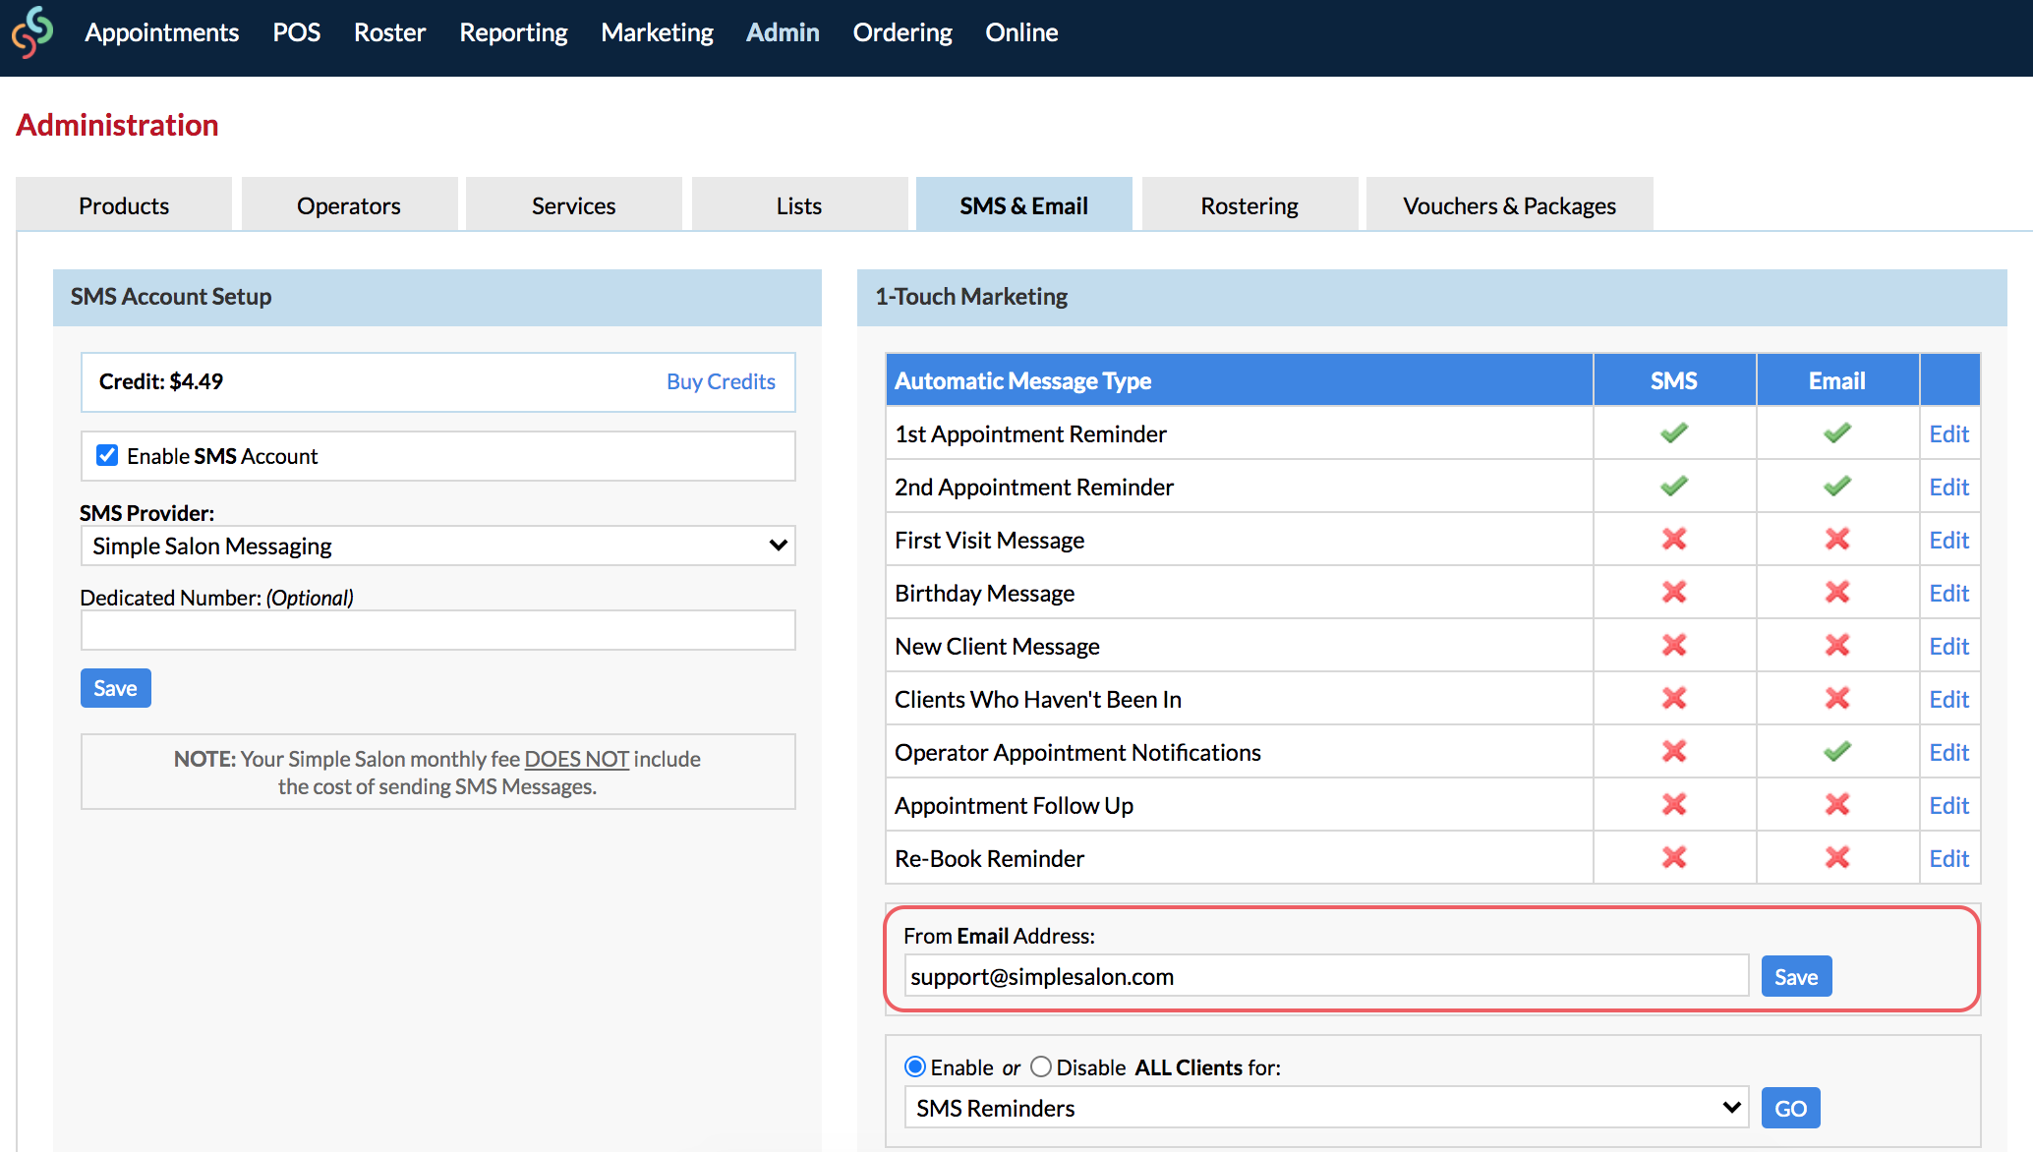Select the Enable radio button for all clients

915,1066
